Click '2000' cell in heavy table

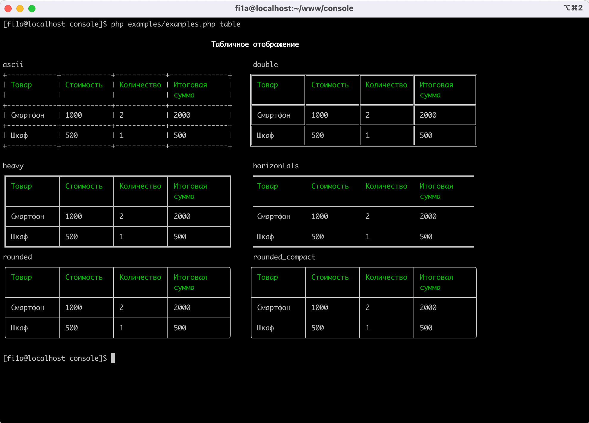pyautogui.click(x=182, y=217)
